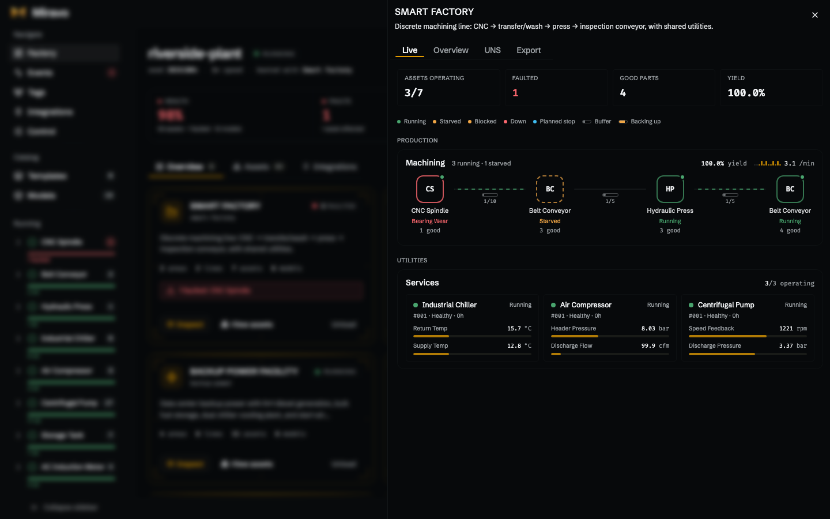Viewport: 830px width, 519px height.
Task: Click the Industrial Chiller card title
Action: 450,305
